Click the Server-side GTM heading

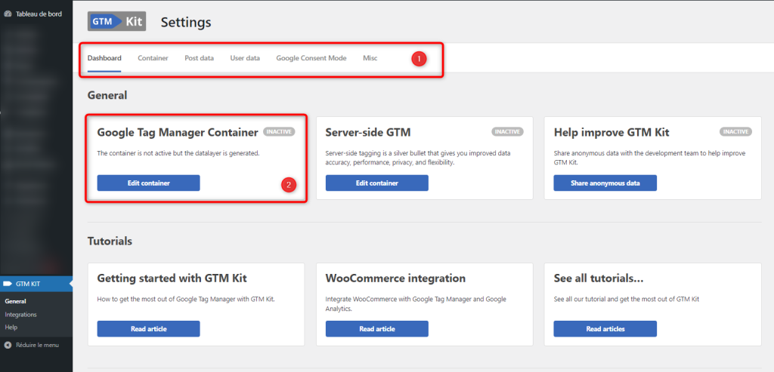(x=368, y=132)
